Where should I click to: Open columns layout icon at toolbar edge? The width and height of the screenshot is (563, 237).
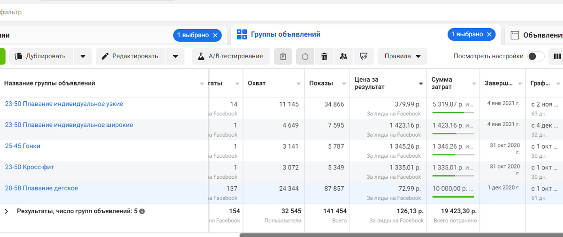click(x=556, y=56)
